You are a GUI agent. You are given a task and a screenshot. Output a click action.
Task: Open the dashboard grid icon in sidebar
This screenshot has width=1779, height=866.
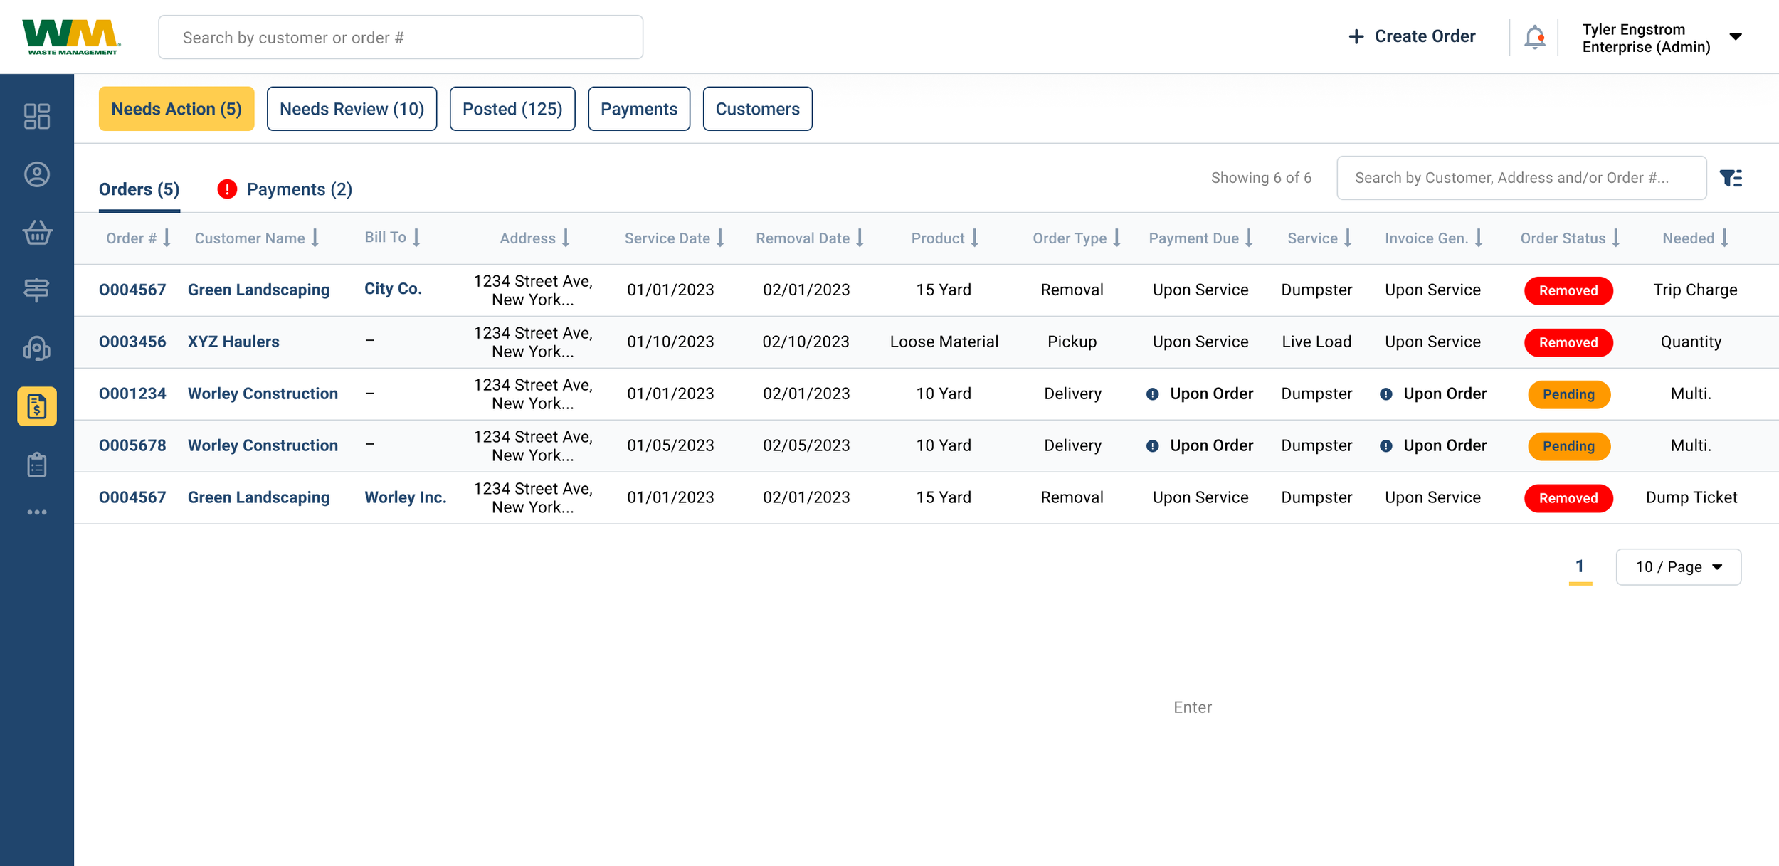click(36, 115)
